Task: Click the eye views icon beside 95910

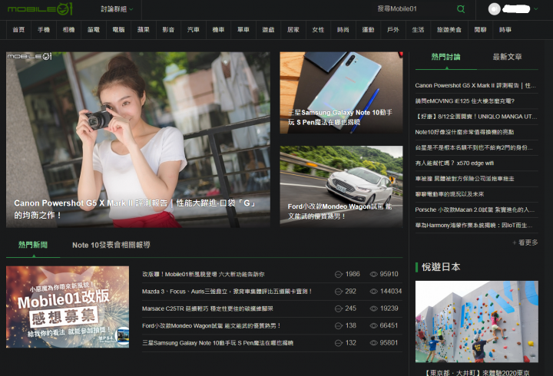Action: [x=373, y=274]
